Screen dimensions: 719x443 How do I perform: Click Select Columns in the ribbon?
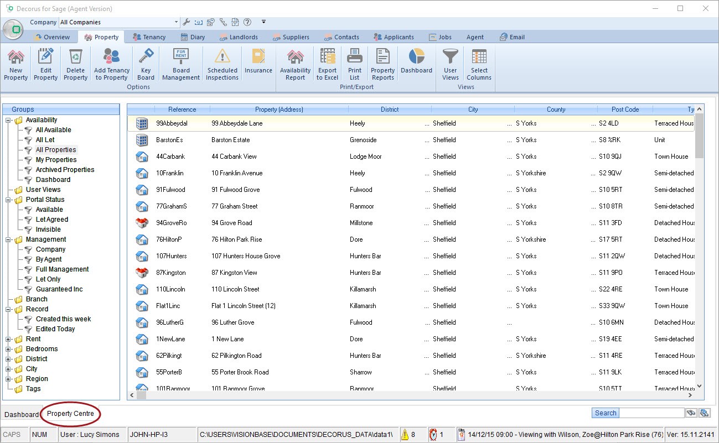479,65
